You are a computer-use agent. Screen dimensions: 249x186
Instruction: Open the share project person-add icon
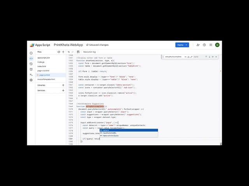point(198,45)
